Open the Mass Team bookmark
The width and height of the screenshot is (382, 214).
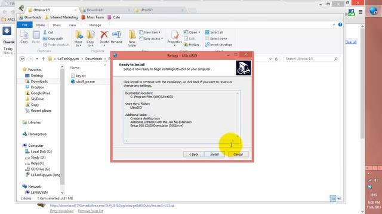(93, 17)
